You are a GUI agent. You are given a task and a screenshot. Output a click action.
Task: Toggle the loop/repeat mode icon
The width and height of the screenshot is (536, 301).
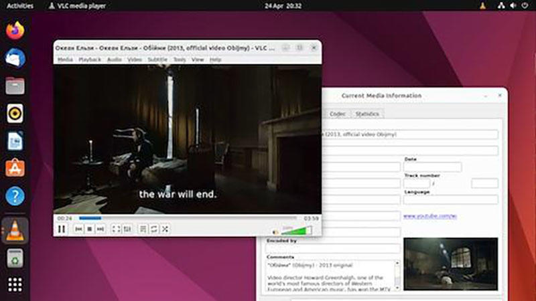pos(154,229)
